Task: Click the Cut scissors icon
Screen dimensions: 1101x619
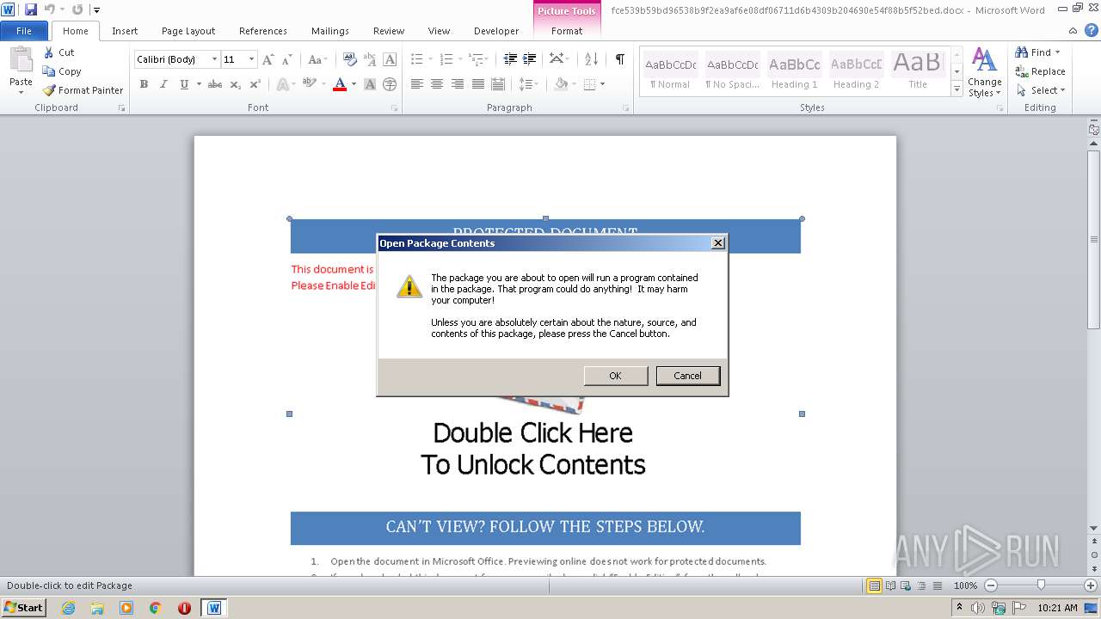Action: coord(49,52)
